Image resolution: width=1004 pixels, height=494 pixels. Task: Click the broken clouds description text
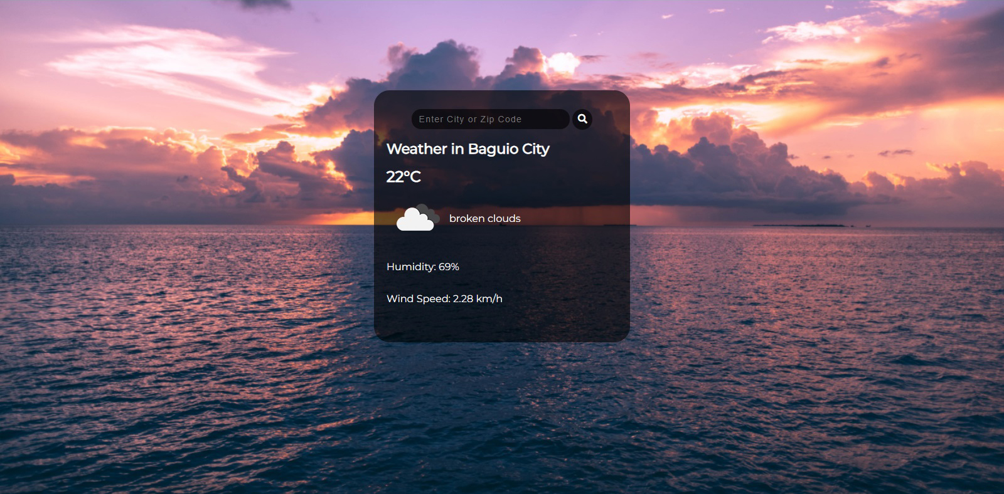(x=484, y=219)
